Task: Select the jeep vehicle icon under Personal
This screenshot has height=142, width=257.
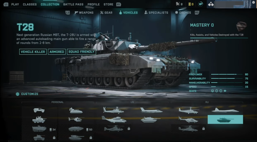Action: [39, 110]
